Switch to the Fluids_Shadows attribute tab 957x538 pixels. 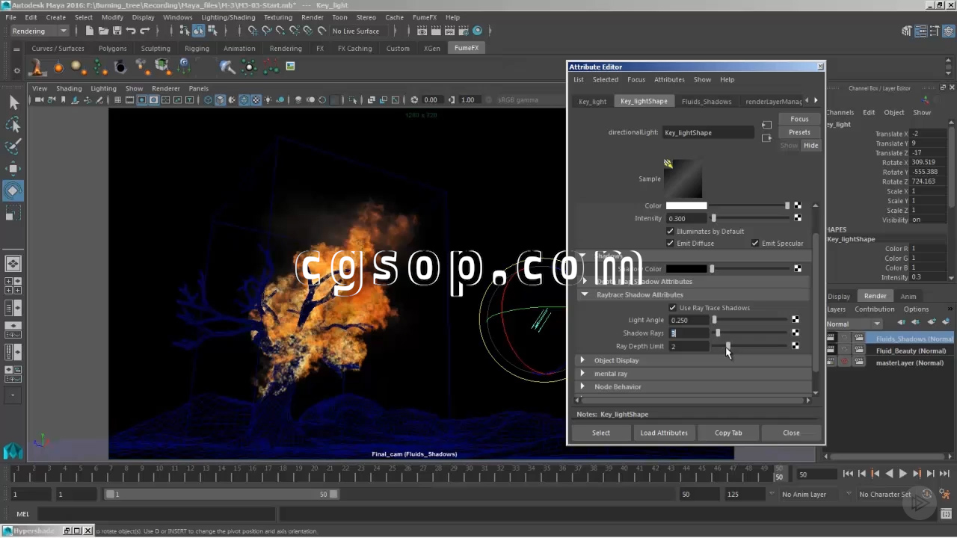[706, 102]
